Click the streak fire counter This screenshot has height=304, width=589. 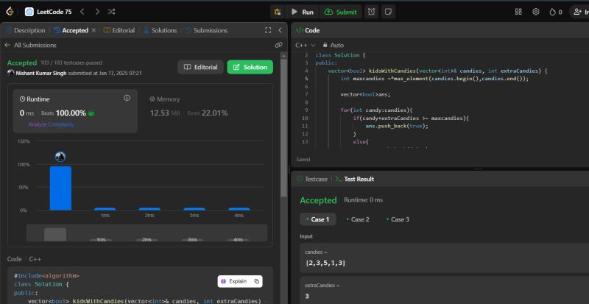556,12
